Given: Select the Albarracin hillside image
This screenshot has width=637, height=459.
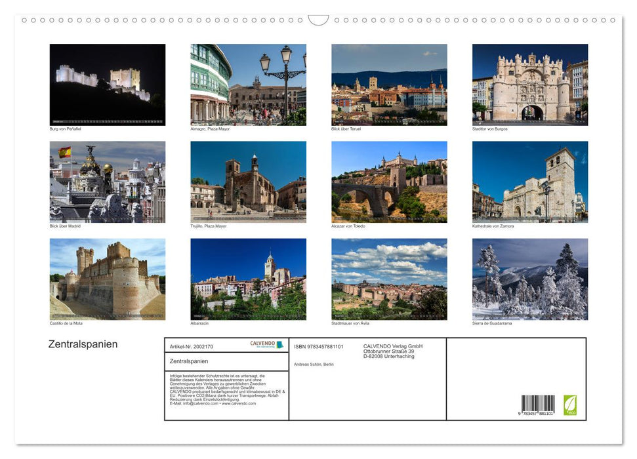Looking at the screenshot, I should (x=248, y=279).
